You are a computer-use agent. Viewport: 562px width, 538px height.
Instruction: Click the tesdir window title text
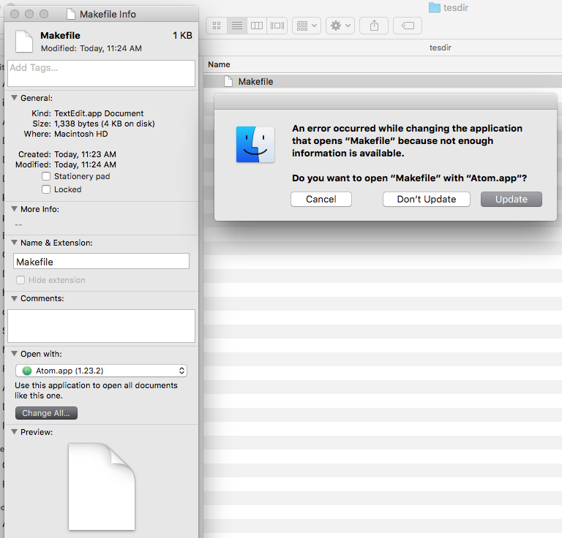456,7
